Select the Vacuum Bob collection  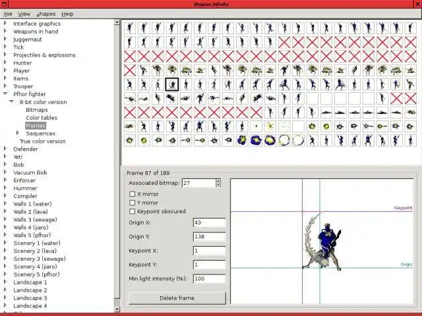point(30,172)
